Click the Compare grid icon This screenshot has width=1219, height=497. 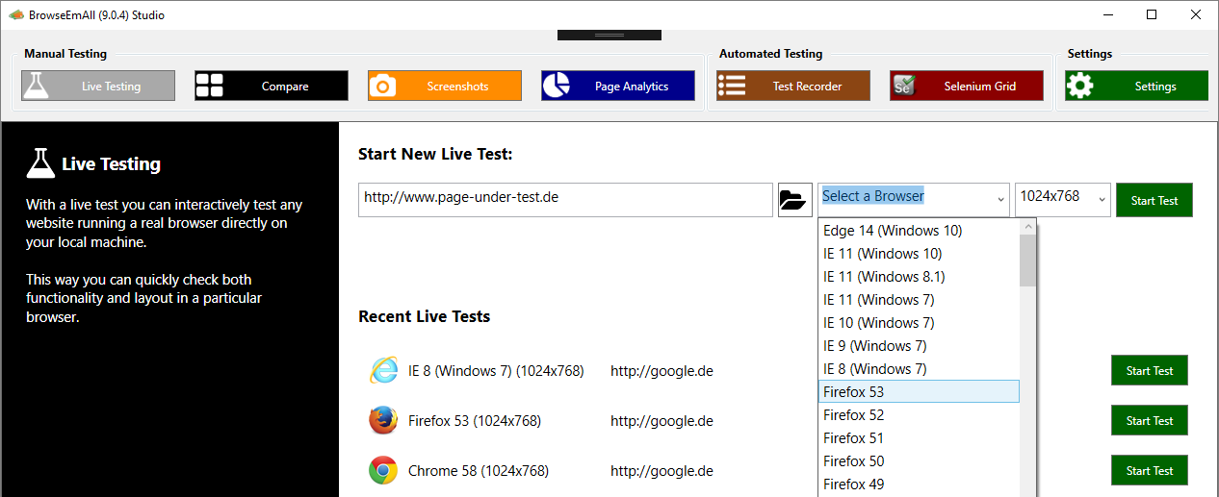[x=209, y=86]
